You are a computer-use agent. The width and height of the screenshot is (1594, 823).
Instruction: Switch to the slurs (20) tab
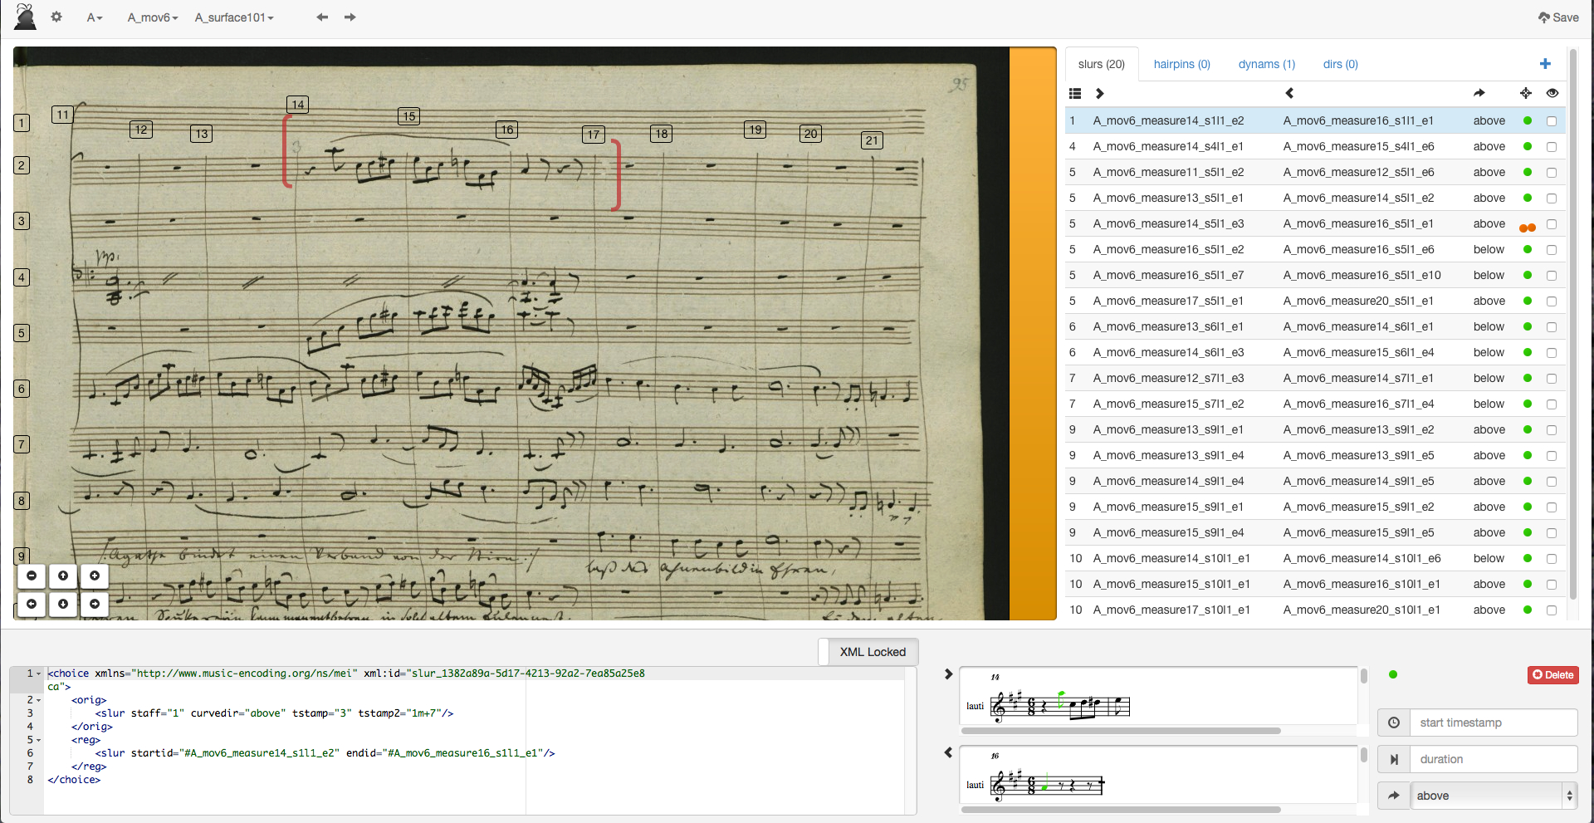coord(1102,64)
